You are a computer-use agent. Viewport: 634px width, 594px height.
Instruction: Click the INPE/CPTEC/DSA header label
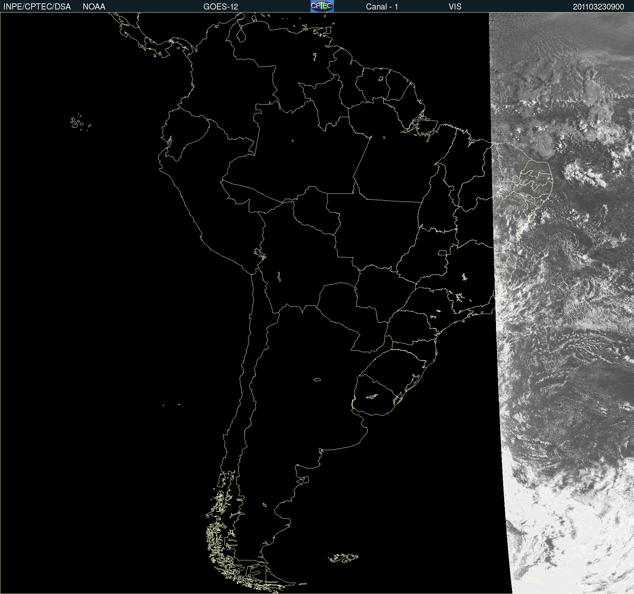[37, 7]
